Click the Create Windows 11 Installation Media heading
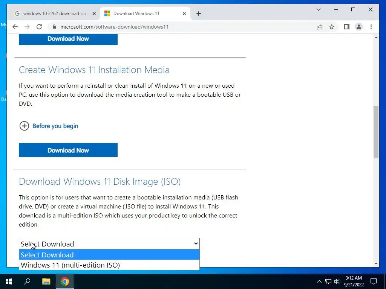The image size is (386, 289). [x=94, y=70]
